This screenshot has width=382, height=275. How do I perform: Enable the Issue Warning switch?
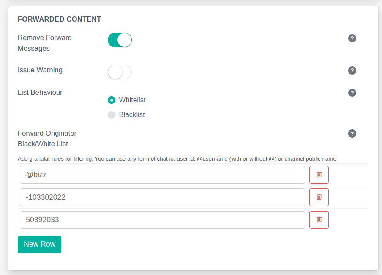tap(120, 72)
